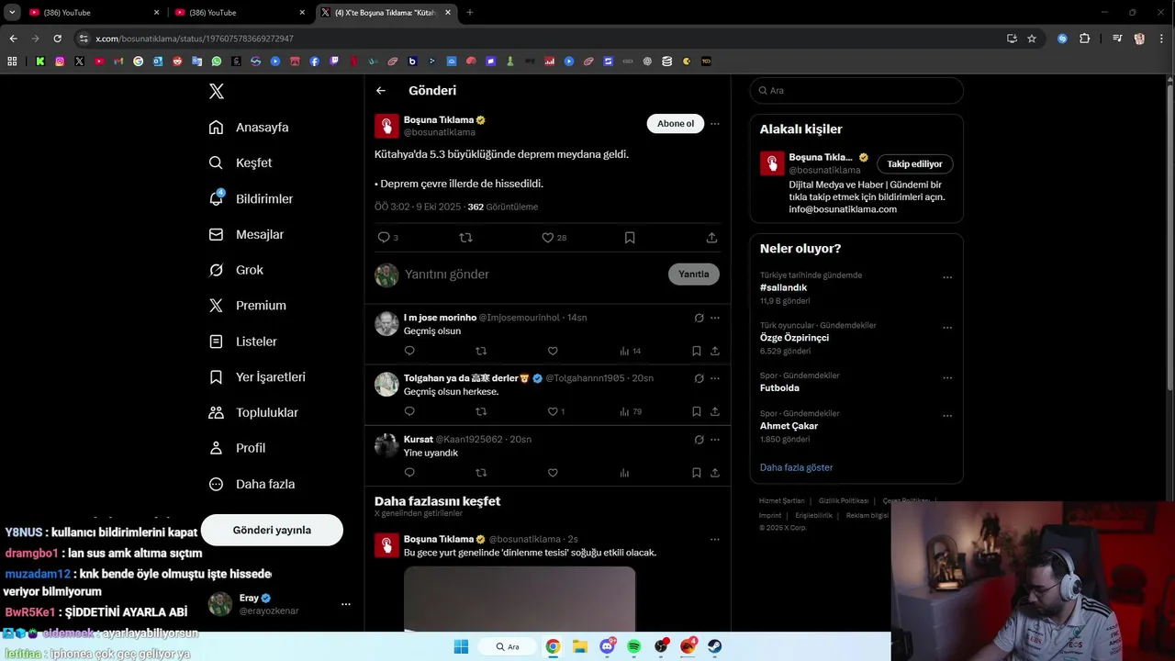Open more options for Ahmet Çakar trend

947,416
